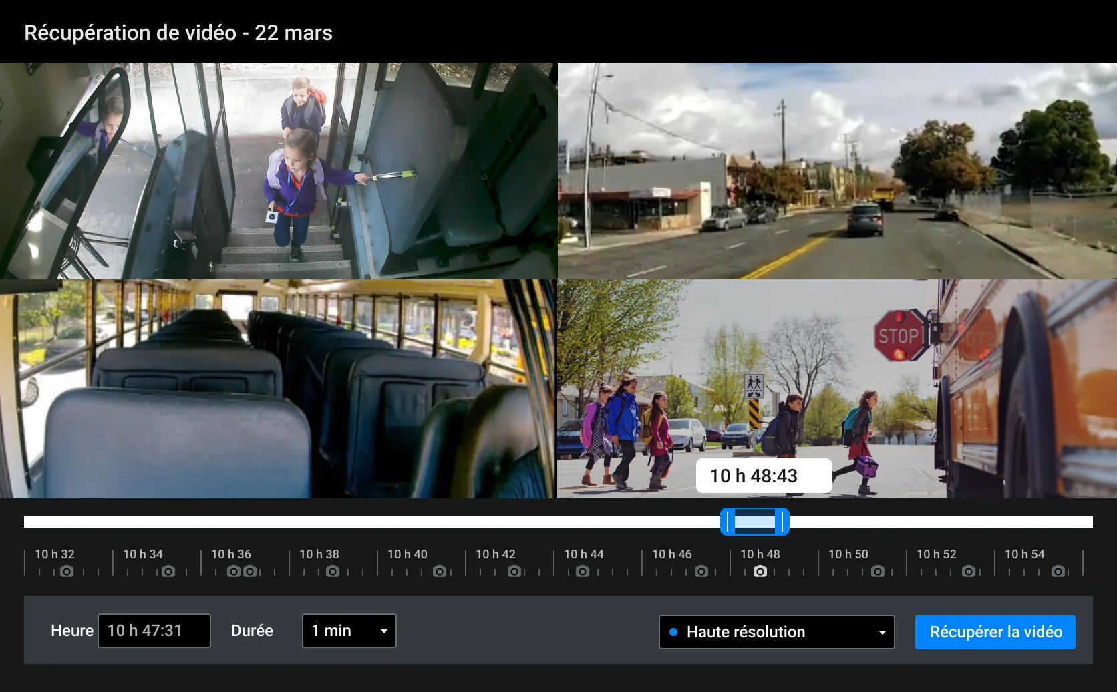The image size is (1117, 692).
Task: Edit the Heure field showing 10 h 47:31
Action: [154, 630]
